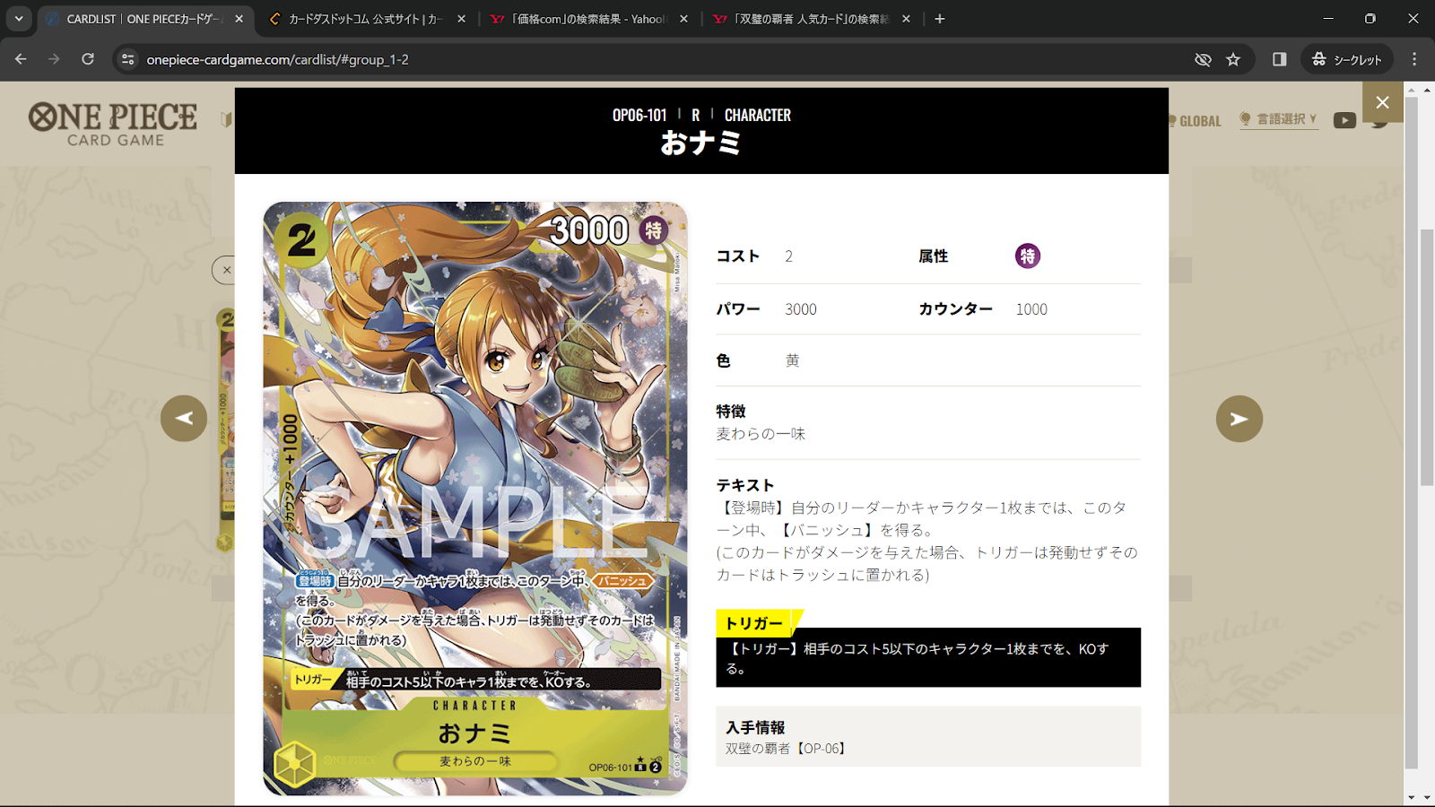Click the purple 特 attribute icon
This screenshot has height=807, width=1435.
1028,256
